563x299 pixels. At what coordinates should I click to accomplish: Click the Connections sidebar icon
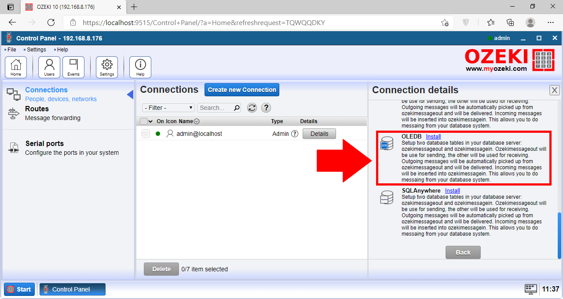pyautogui.click(x=14, y=94)
